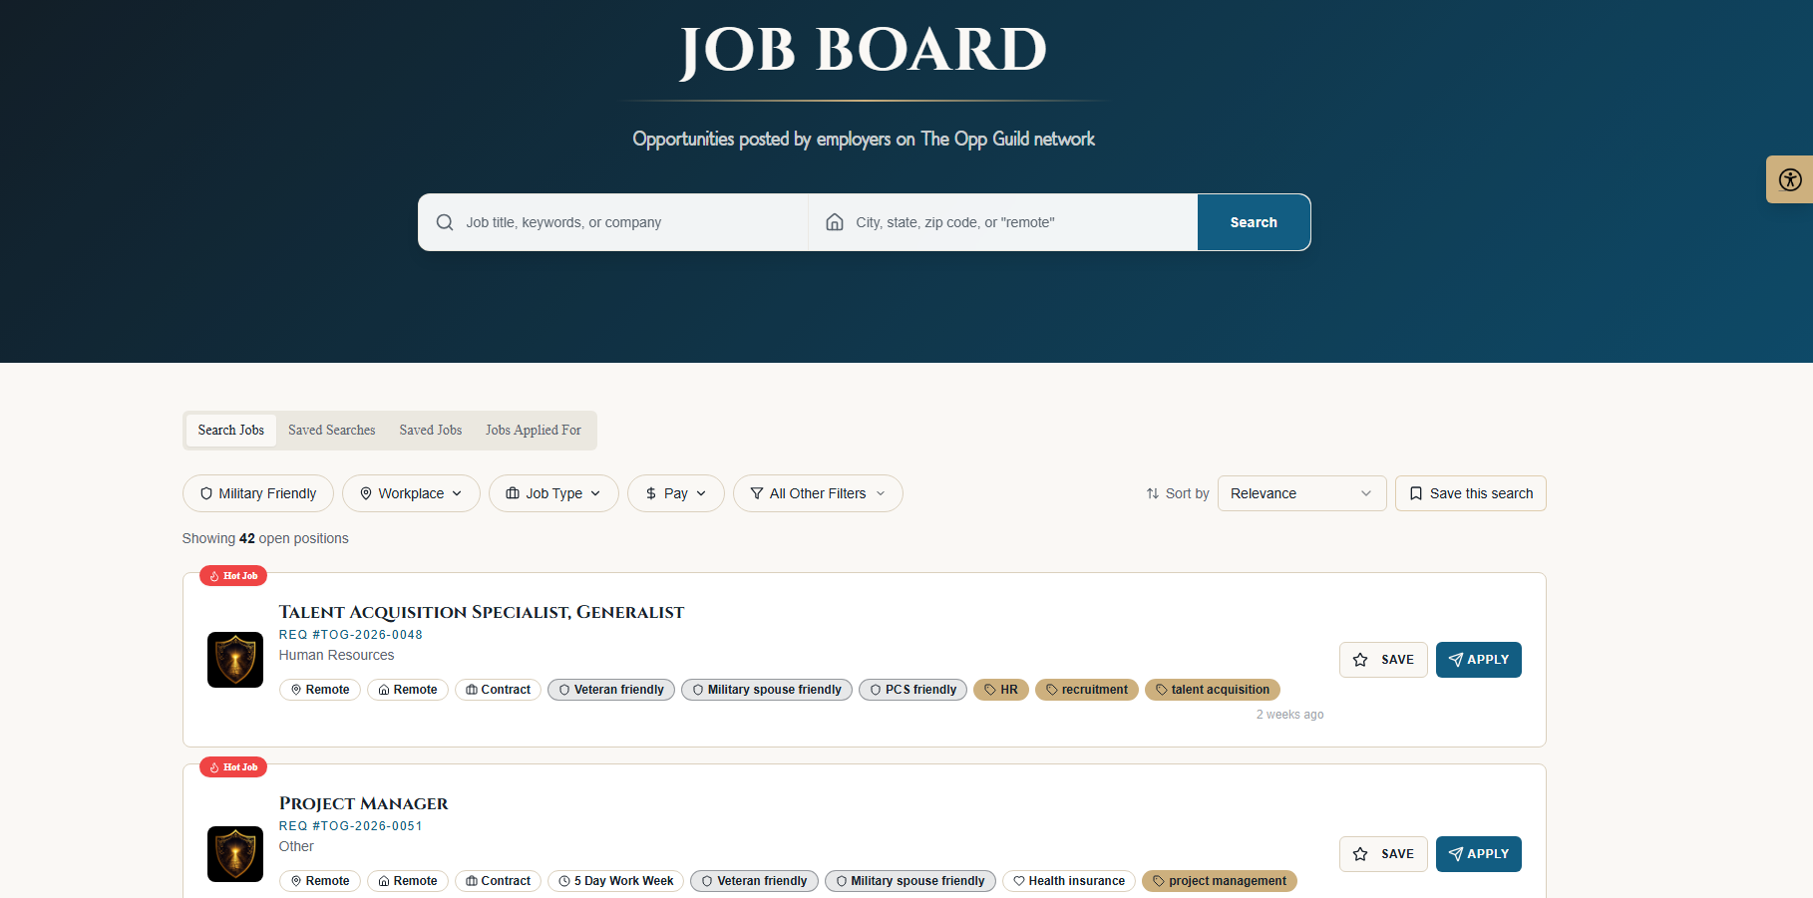Save the Project Manager job
The image size is (1813, 898).
point(1383,854)
